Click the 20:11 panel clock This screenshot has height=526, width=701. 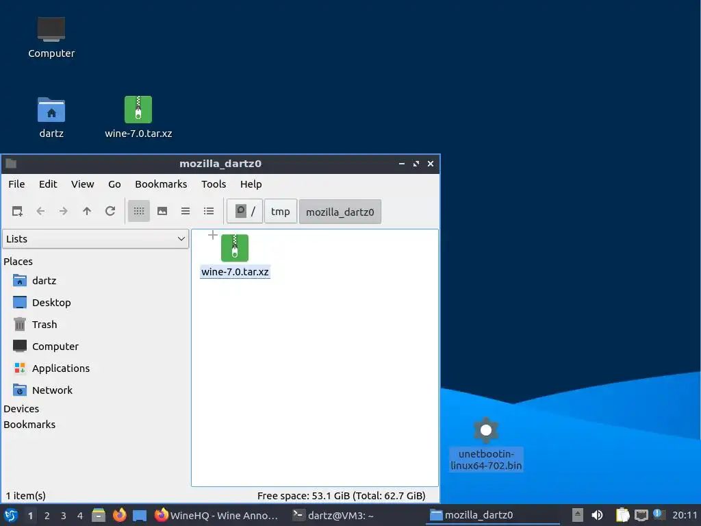coord(685,515)
